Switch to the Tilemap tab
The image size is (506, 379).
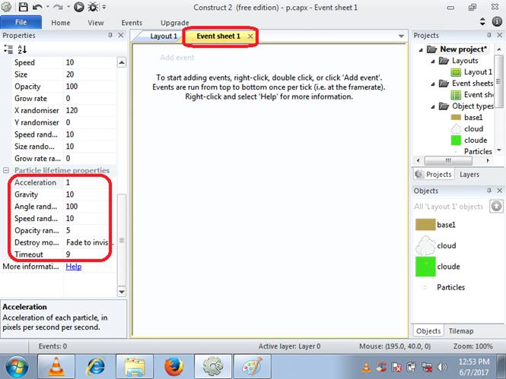point(461,331)
